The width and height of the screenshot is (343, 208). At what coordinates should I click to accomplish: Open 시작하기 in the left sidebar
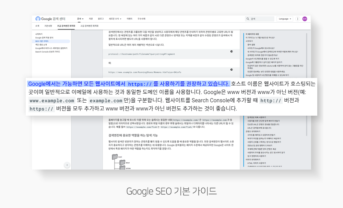39,34
